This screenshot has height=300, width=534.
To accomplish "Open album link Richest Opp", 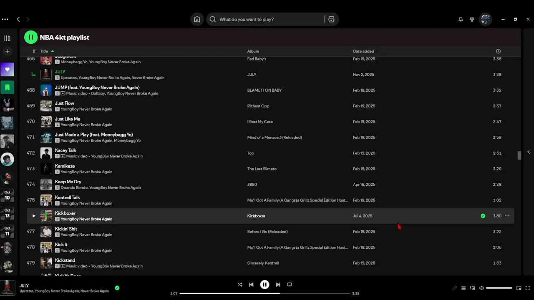I will [x=258, y=106].
